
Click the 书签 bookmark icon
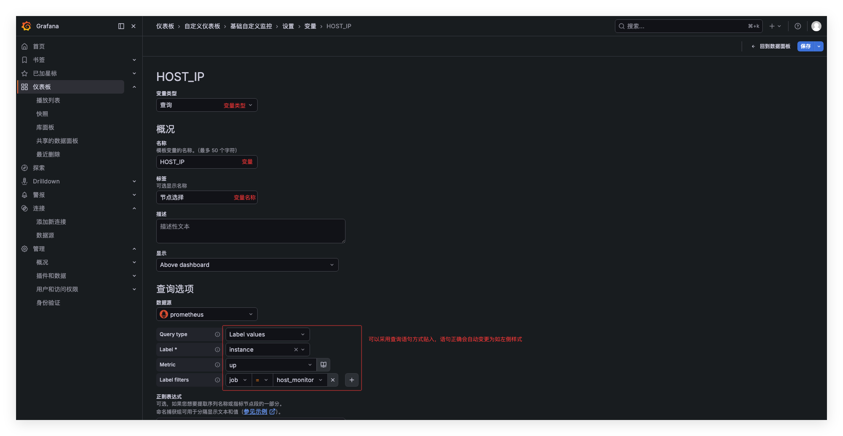24,60
